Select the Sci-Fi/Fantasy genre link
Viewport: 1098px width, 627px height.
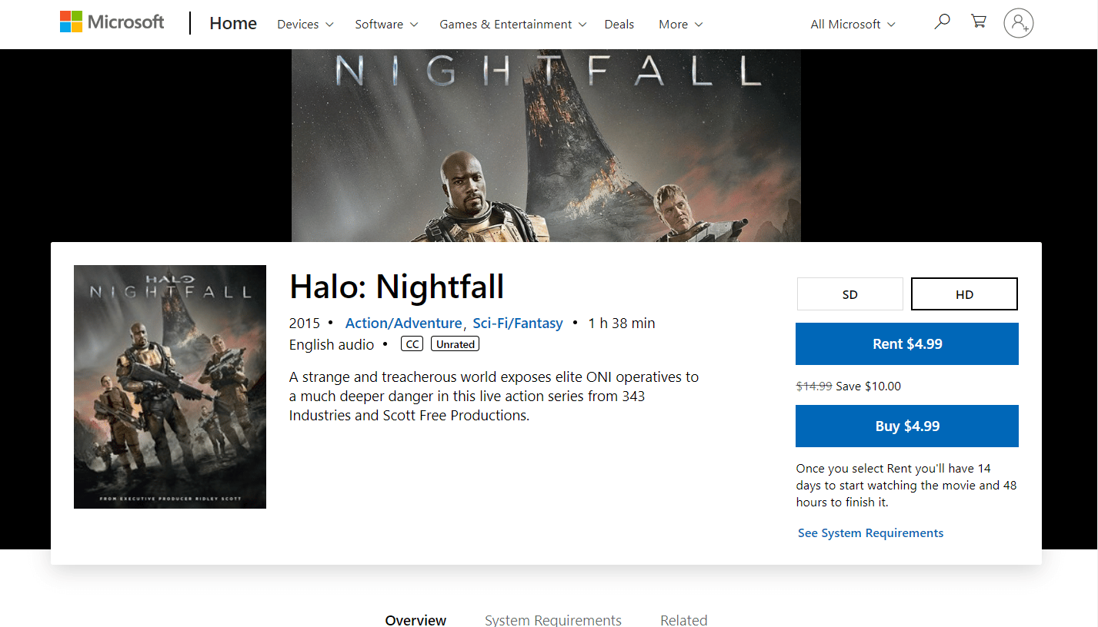(x=517, y=323)
